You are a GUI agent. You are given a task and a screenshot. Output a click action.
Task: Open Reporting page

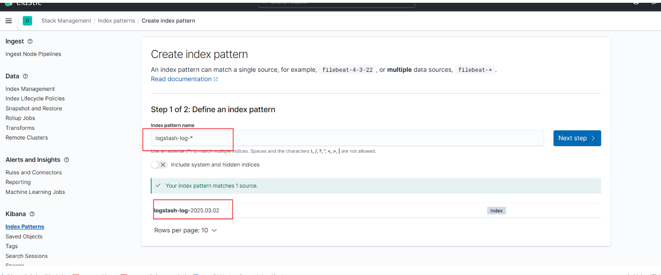(x=18, y=182)
